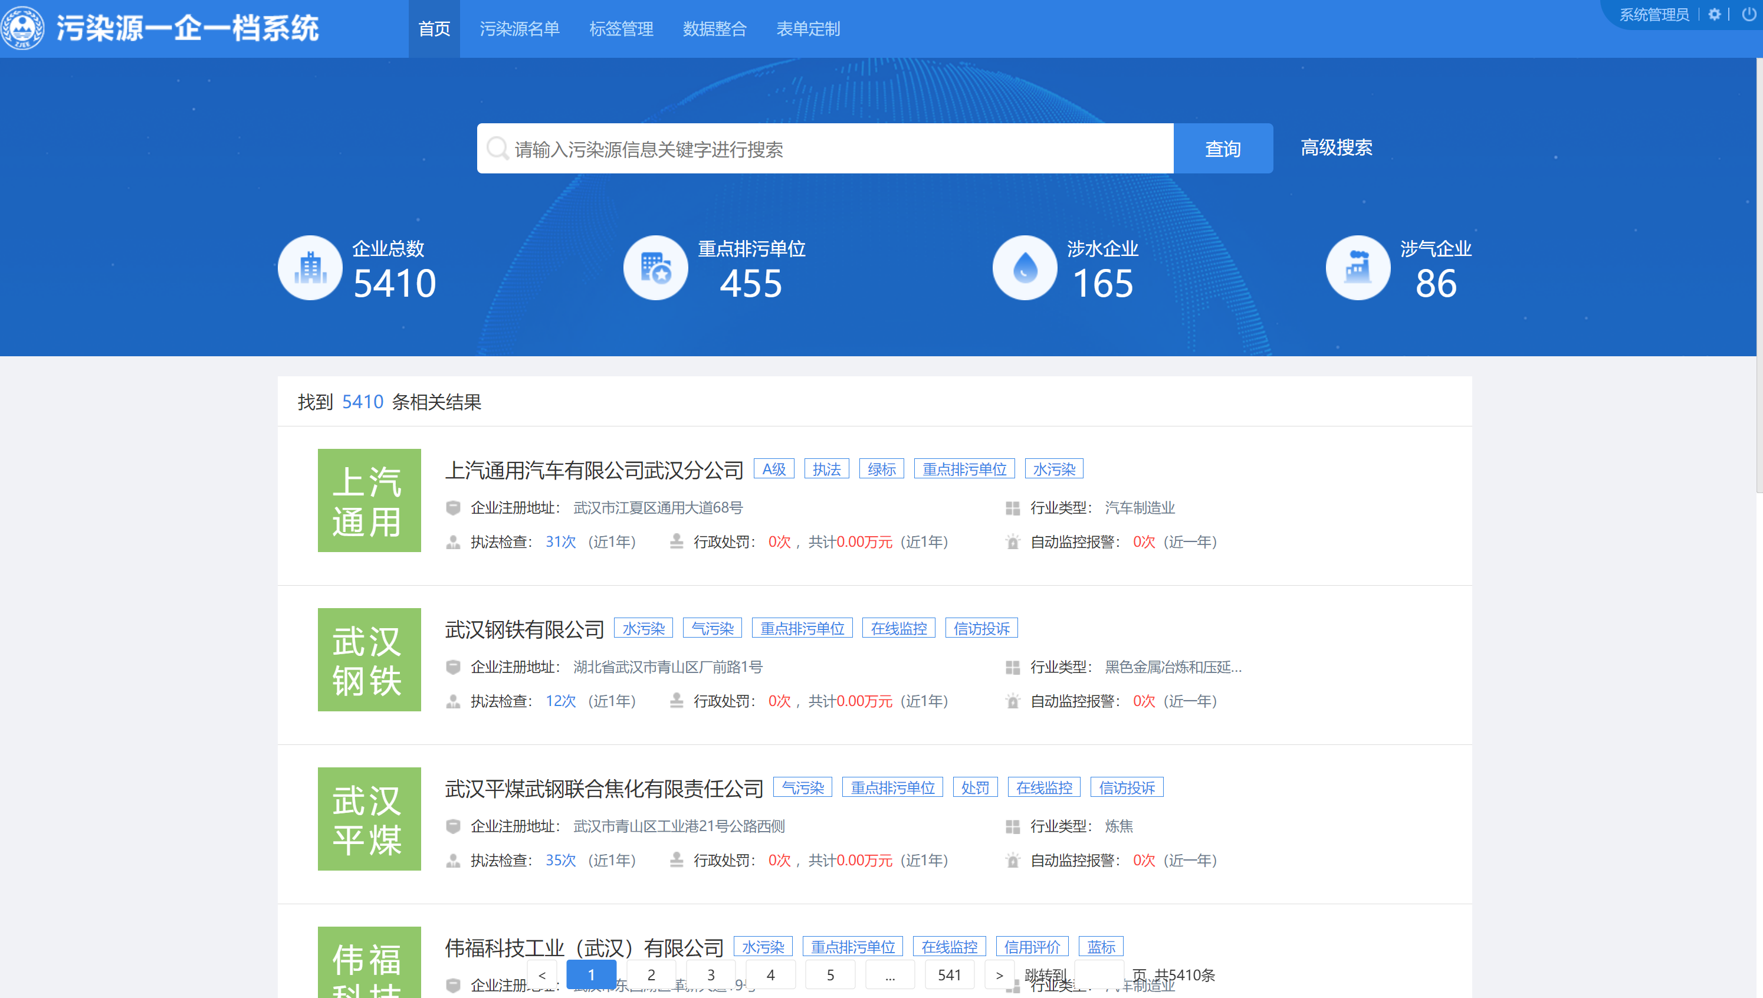Click 执法检查 person icon for 武汉钢铁
1763x998 pixels.
(452, 701)
